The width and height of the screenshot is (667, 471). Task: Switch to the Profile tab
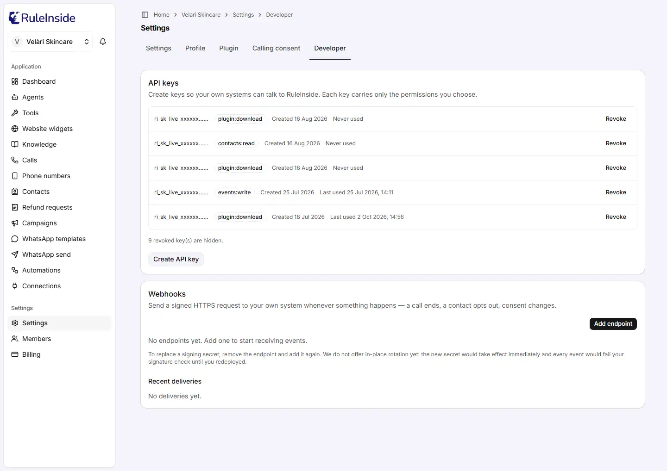pyautogui.click(x=195, y=48)
